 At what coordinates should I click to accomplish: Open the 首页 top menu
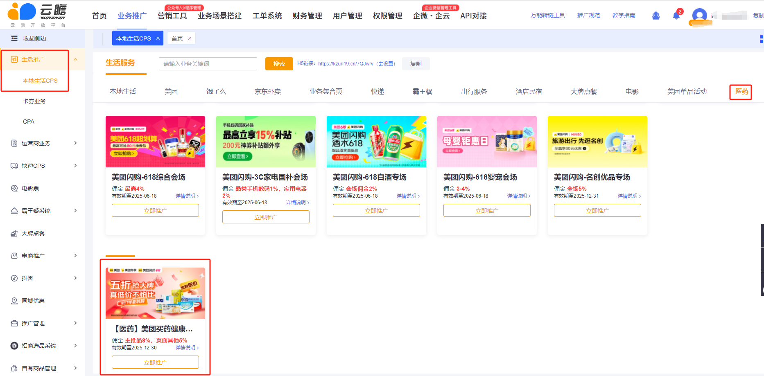99,16
